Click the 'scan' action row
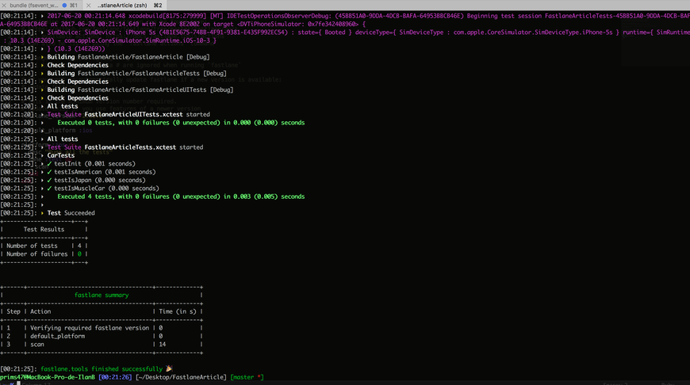This screenshot has width=690, height=385. click(102, 345)
